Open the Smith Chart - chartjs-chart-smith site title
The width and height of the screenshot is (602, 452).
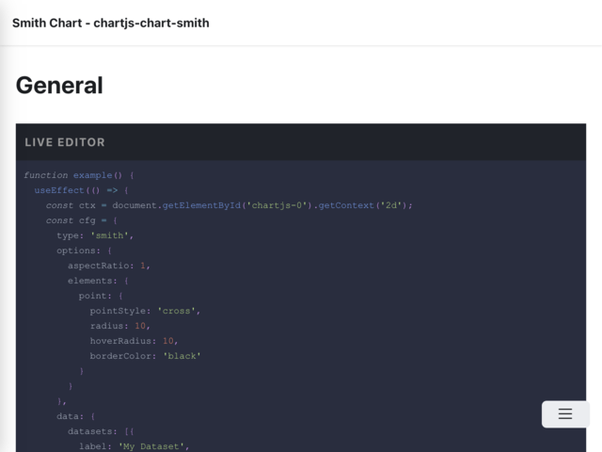(x=111, y=23)
